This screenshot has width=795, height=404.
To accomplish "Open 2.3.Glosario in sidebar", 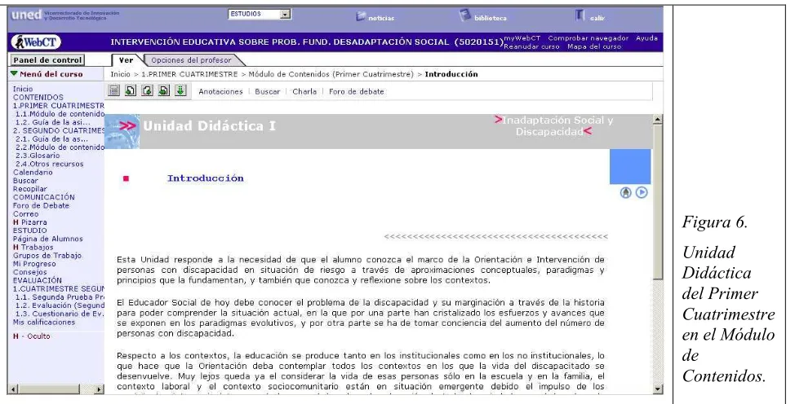I will coord(38,156).
